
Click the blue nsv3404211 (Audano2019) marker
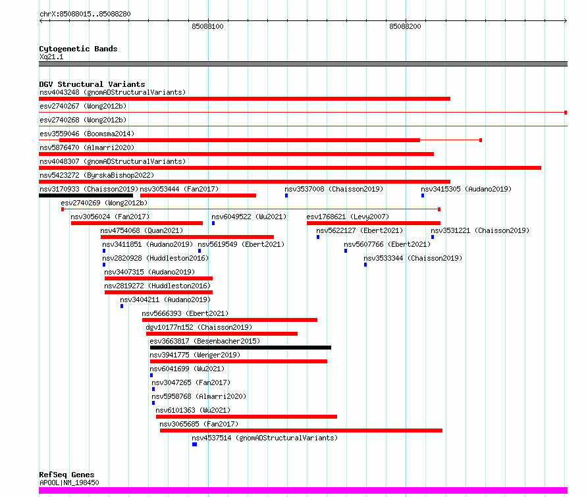pyautogui.click(x=122, y=306)
